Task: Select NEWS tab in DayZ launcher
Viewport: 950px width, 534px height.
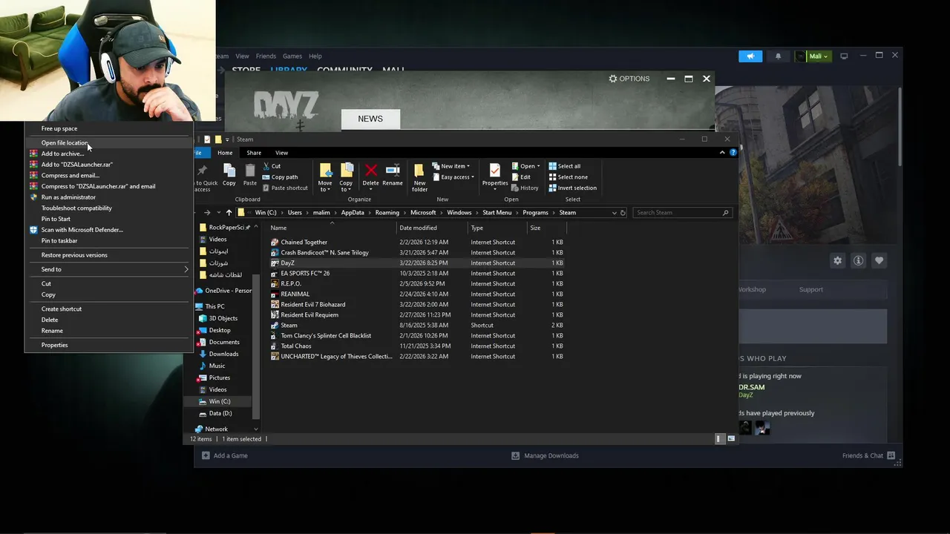Action: [370, 119]
